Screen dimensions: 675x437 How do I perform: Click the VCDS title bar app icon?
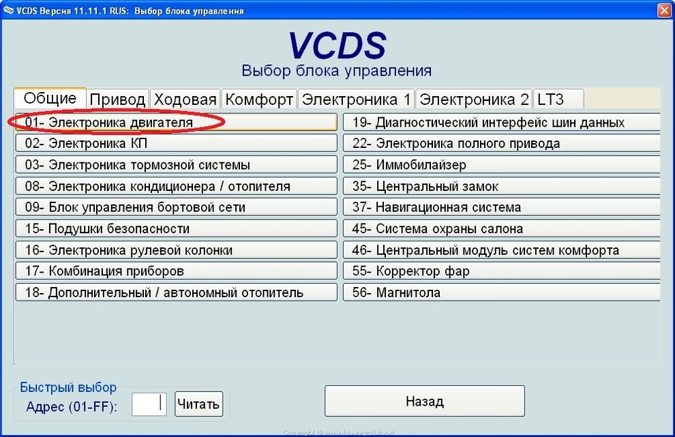coord(8,10)
